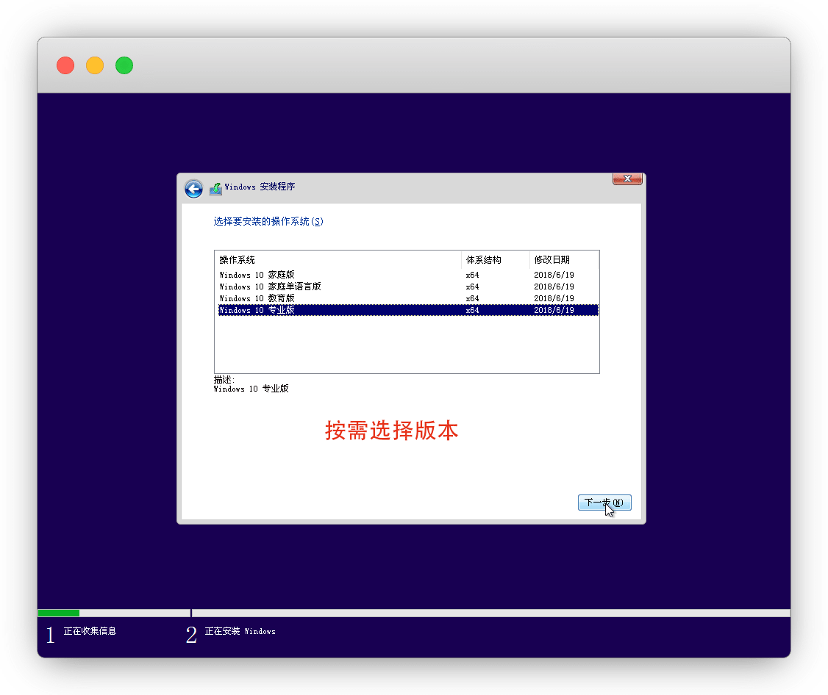Image resolution: width=828 pixels, height=695 pixels.
Task: Click the green macOS fullscreen button
Action: tap(124, 65)
